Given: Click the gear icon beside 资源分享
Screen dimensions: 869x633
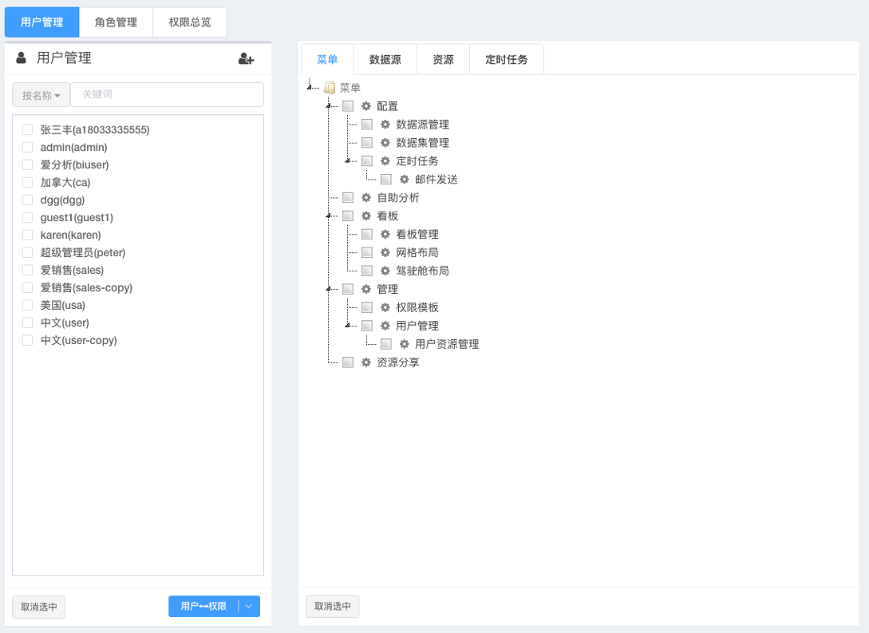Looking at the screenshot, I should pyautogui.click(x=365, y=362).
